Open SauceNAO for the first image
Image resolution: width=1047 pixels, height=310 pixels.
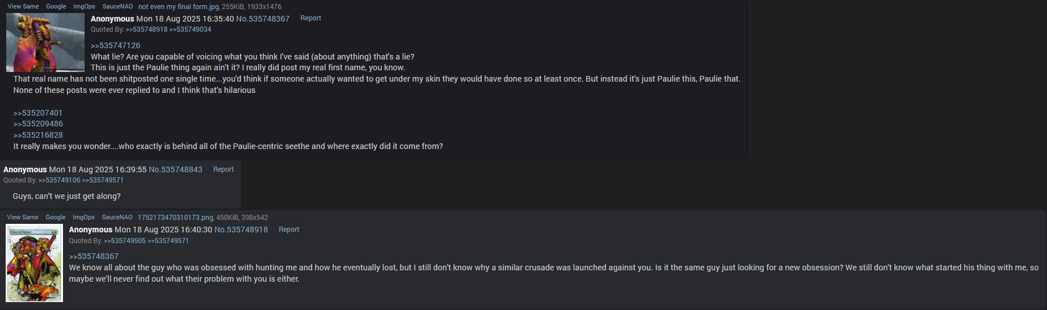(117, 7)
